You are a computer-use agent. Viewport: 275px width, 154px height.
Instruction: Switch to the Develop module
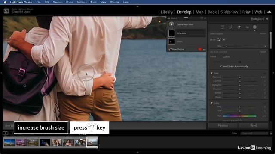coord(184,12)
